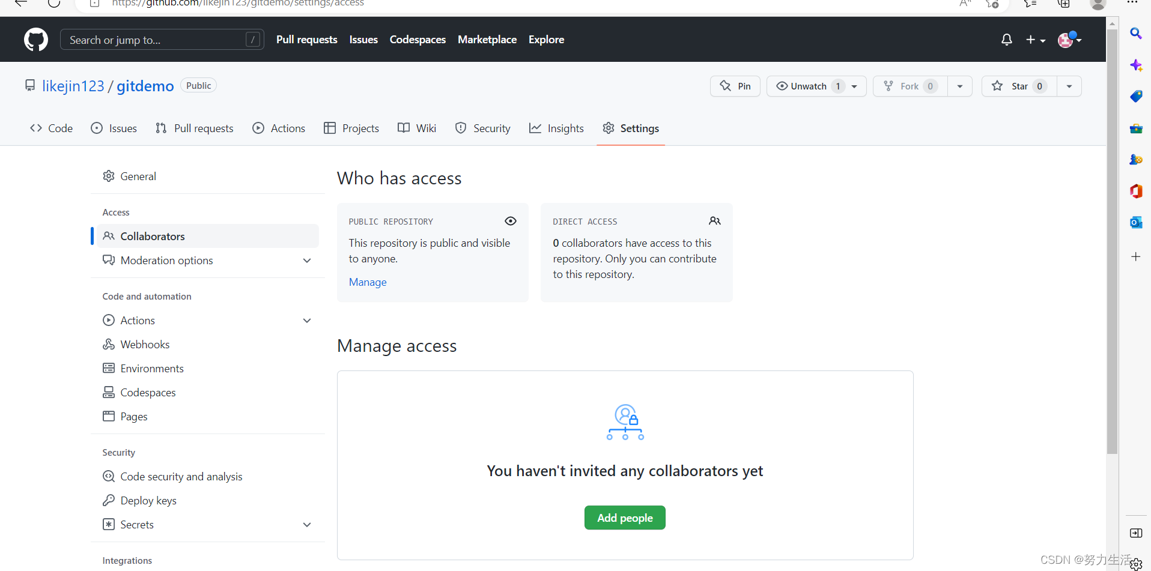Toggle Star on the gitdemo repository
The image size is (1151, 571).
1019,86
